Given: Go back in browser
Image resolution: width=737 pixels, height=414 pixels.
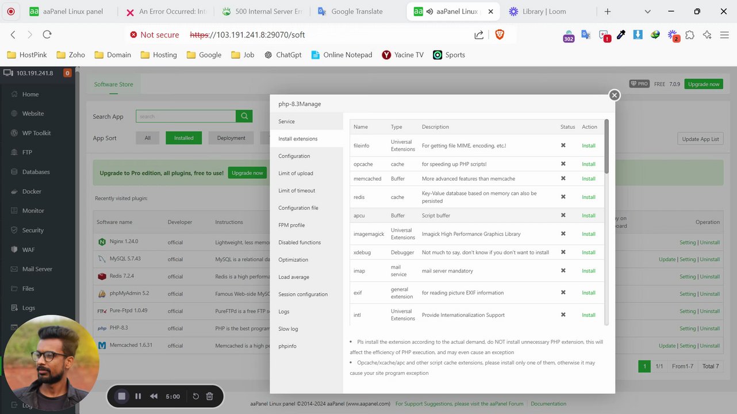Looking at the screenshot, I should point(13,34).
